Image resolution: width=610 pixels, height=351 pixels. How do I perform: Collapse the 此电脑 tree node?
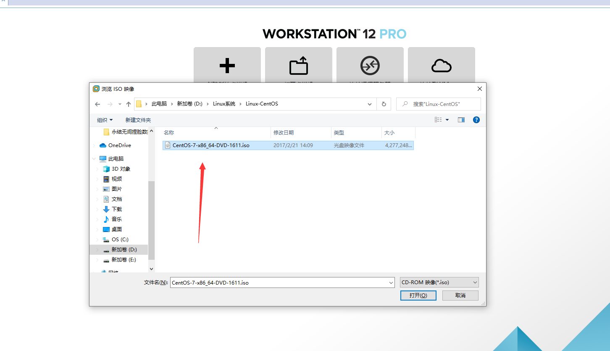(94, 159)
